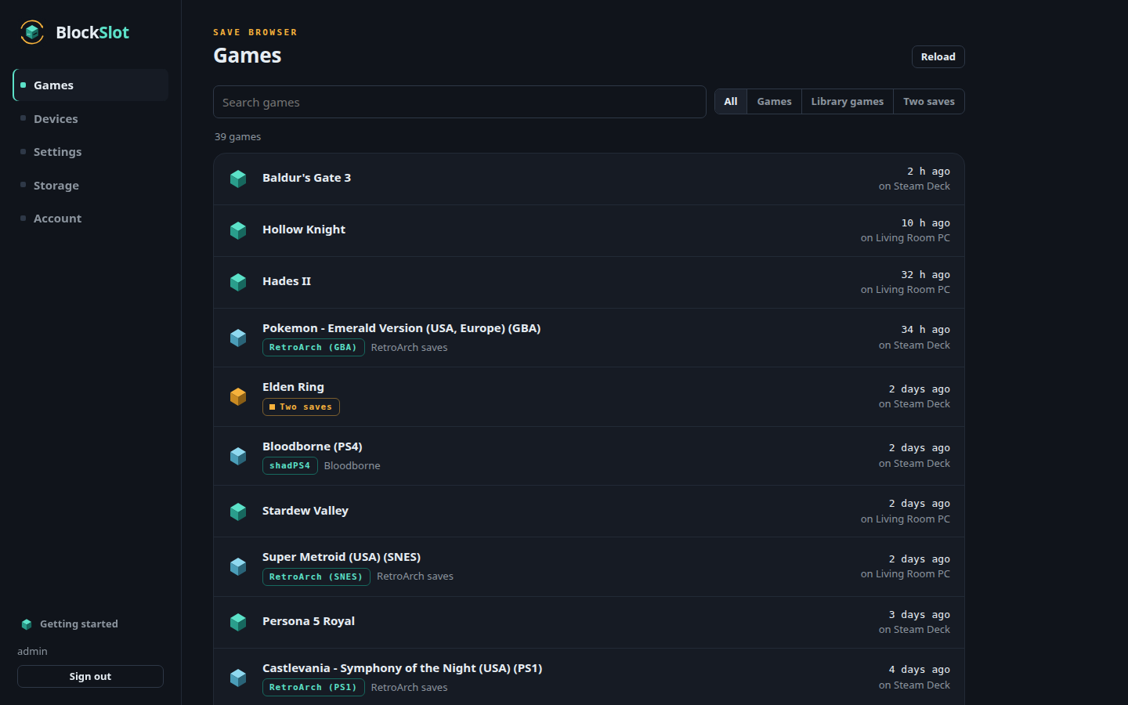1128x705 pixels.
Task: Click the RetroArch (GBA) badge
Action: click(x=313, y=348)
